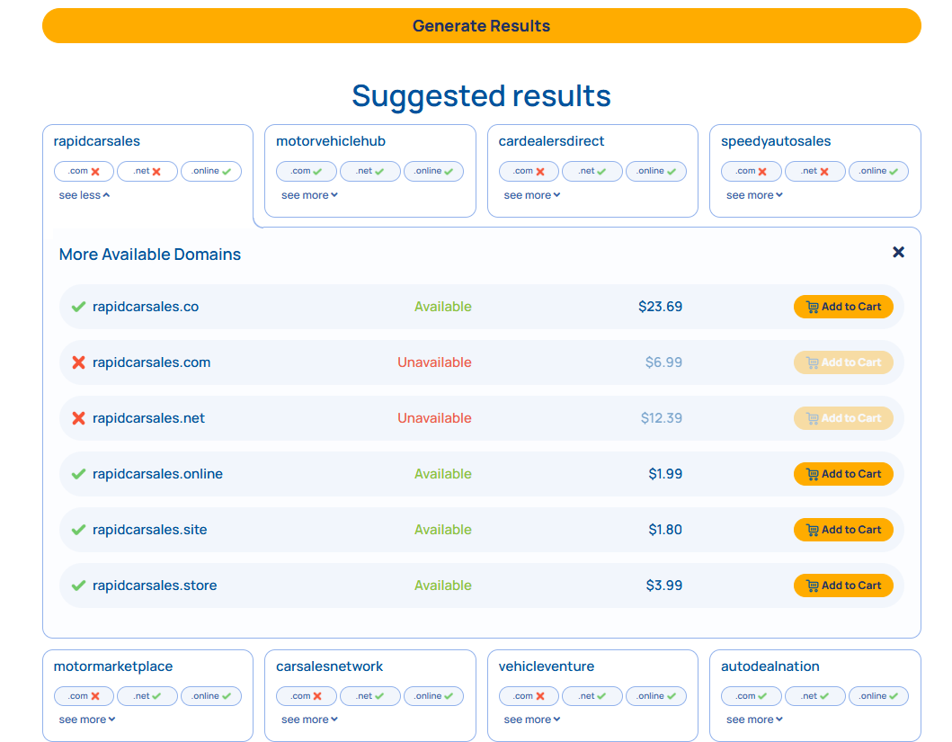952x742 pixels.
Task: Click the red X beside rapidcarsales.net
Action: pos(78,417)
